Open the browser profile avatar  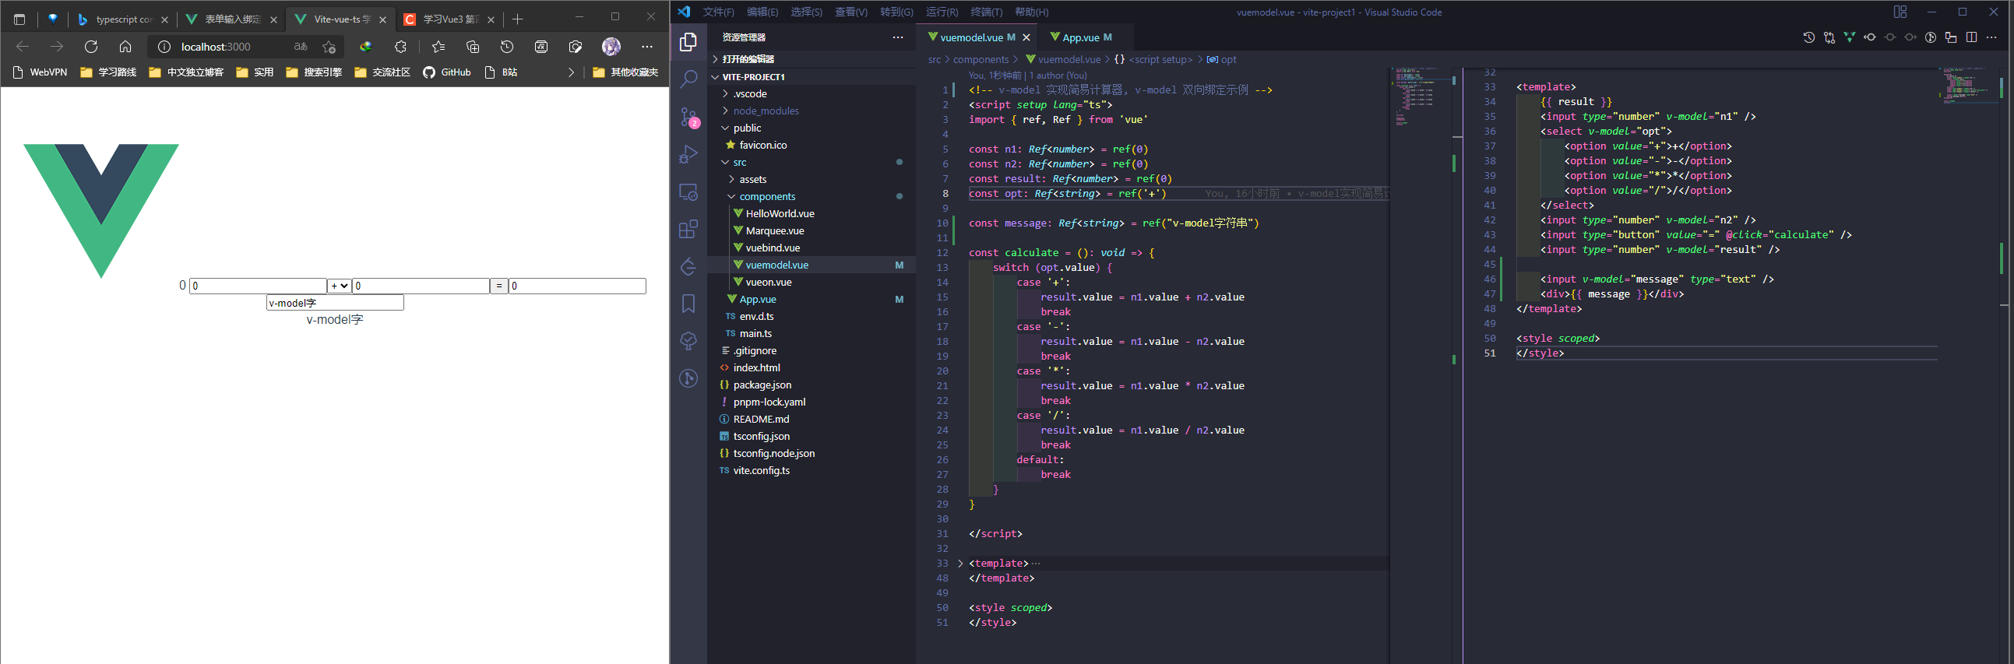click(x=611, y=47)
